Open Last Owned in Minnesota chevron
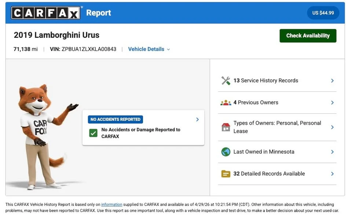Image resolution: width=352 pixels, height=218 pixels. [x=332, y=152]
